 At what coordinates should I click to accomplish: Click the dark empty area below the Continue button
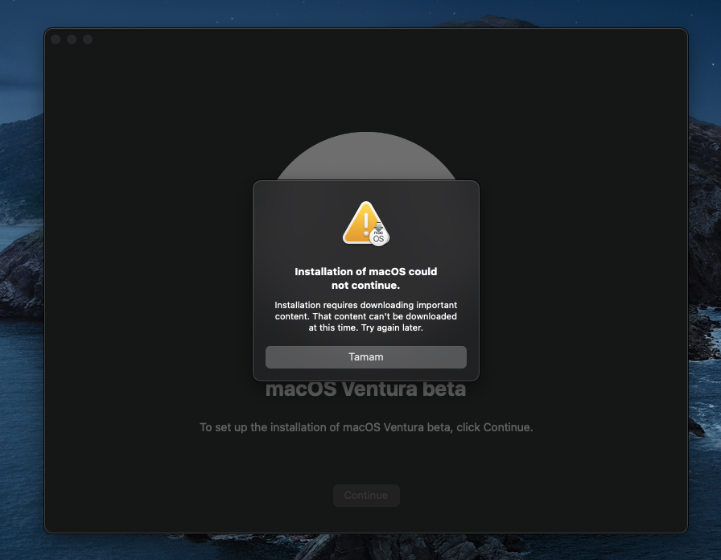click(366, 519)
